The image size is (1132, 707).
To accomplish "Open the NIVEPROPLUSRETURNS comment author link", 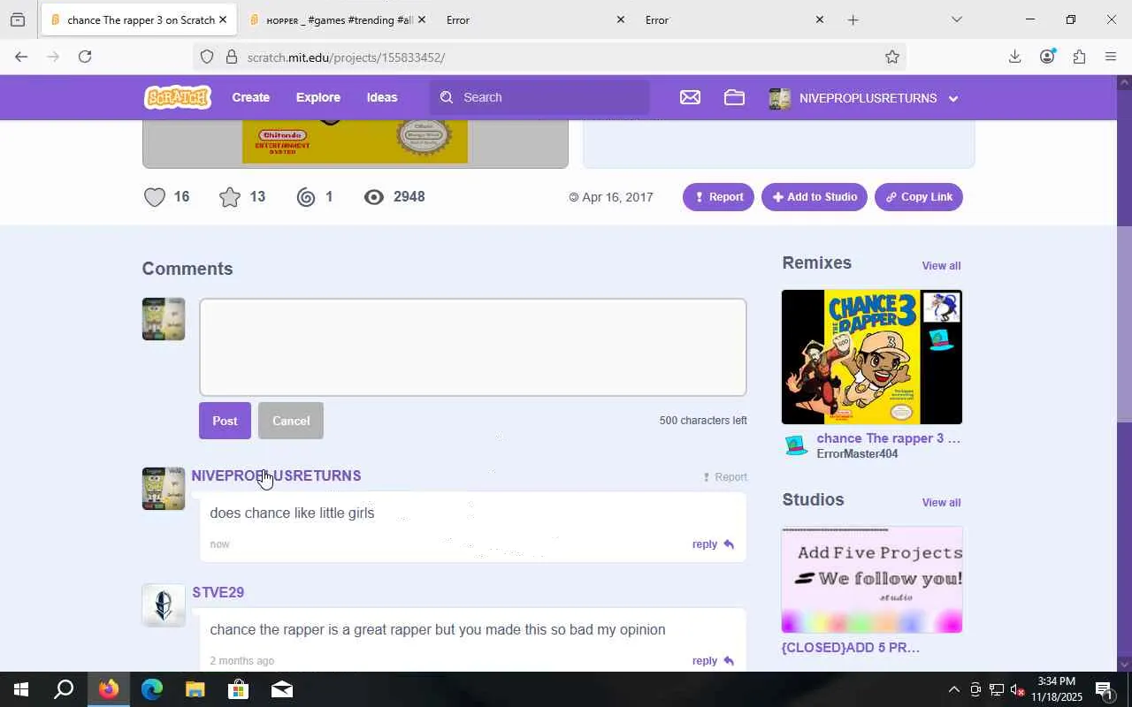I will click(276, 475).
